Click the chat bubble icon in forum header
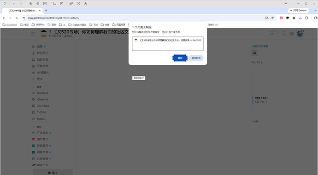The width and height of the screenshot is (318, 175). point(292,34)
